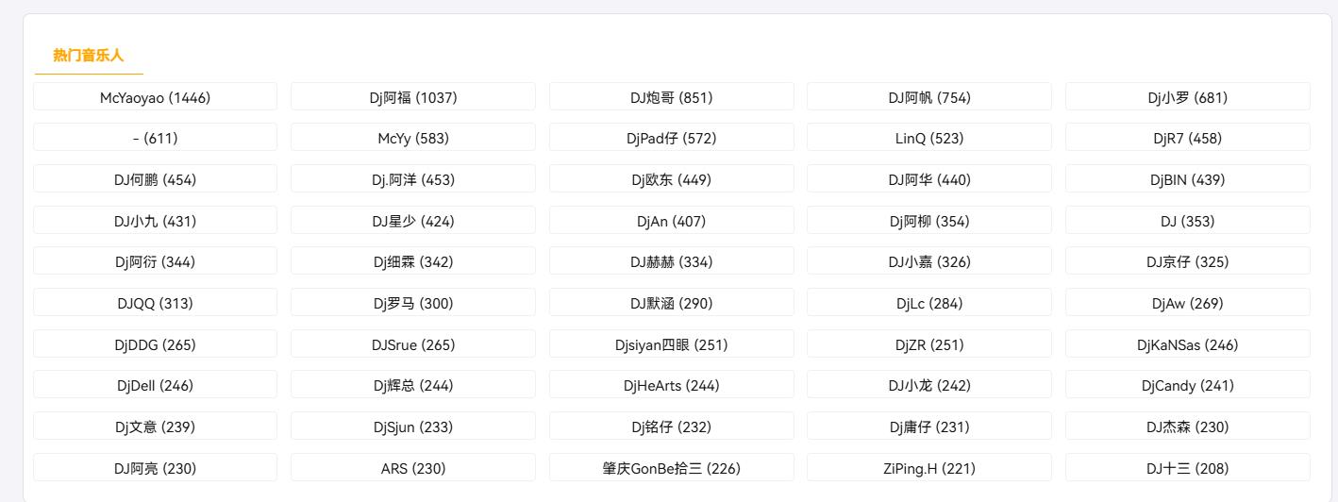Viewport: 1338px width, 502px height.
Task: Open DJ何鹏 (454) artist
Action: point(156,179)
